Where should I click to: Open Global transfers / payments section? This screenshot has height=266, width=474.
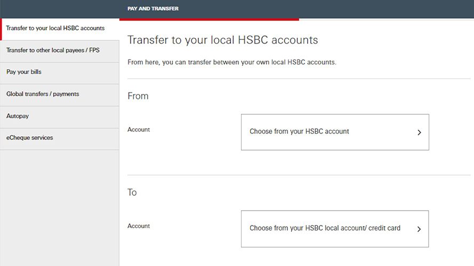60,95
